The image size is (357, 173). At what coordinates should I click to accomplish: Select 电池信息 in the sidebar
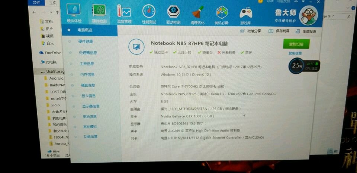[90, 117]
